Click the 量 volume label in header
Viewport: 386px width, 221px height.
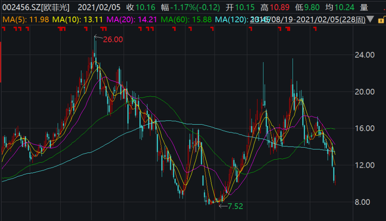[364, 7]
